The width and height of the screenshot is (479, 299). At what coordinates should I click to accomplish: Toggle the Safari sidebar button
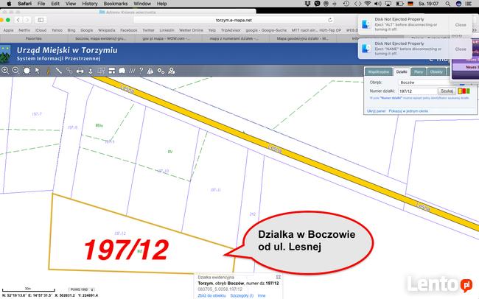(x=40, y=19)
